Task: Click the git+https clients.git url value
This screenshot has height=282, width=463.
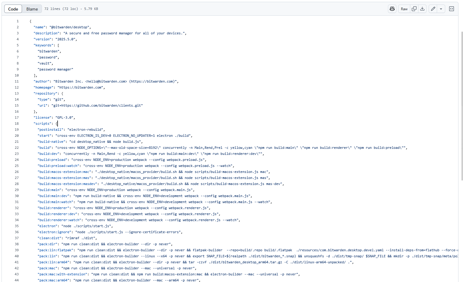Action: (x=97, y=105)
